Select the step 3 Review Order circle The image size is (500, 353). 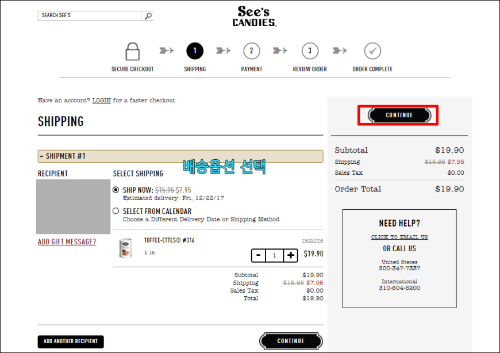(x=310, y=51)
